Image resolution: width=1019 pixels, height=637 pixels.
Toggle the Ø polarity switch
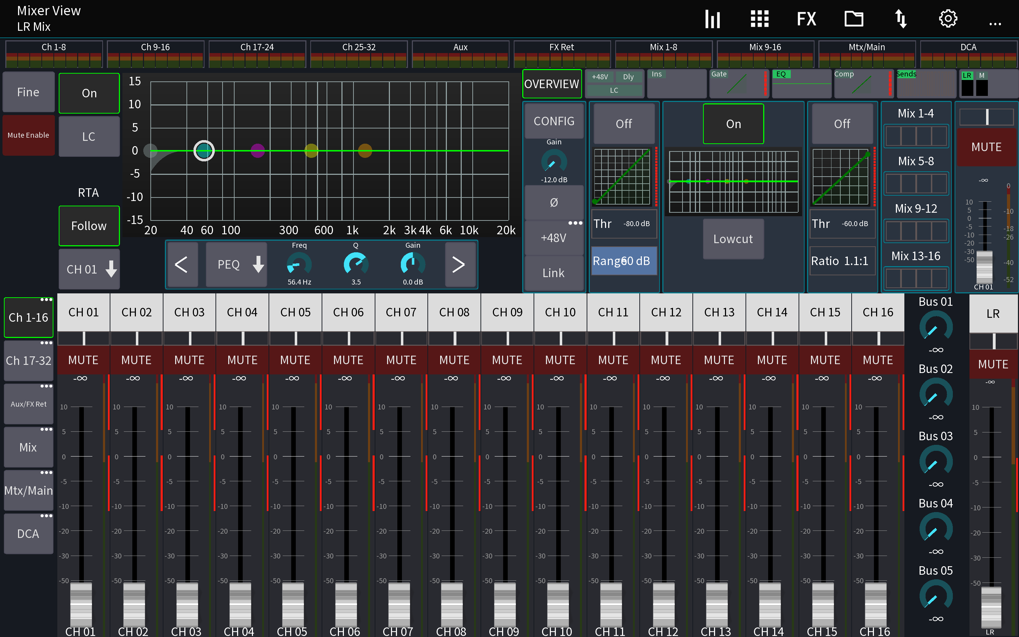pos(553,202)
